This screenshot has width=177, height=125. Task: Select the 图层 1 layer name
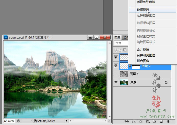pos(134,74)
